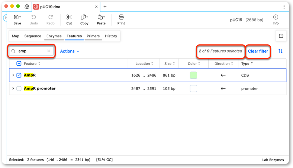
Task: Click the 51% GC status text
Action: tap(104, 159)
